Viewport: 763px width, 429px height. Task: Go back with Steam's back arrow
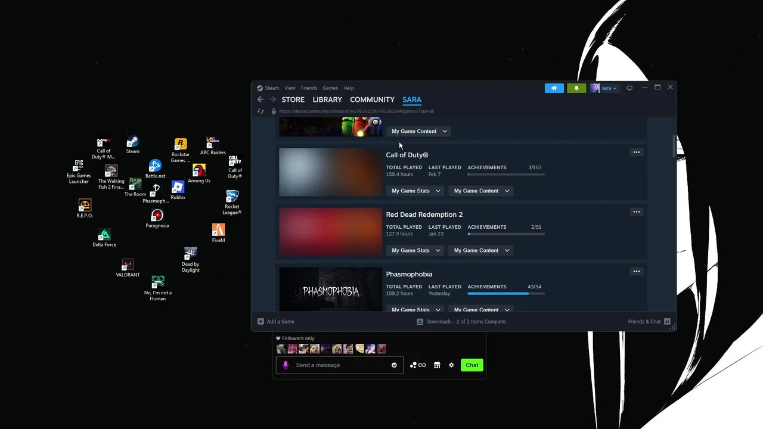coord(260,100)
